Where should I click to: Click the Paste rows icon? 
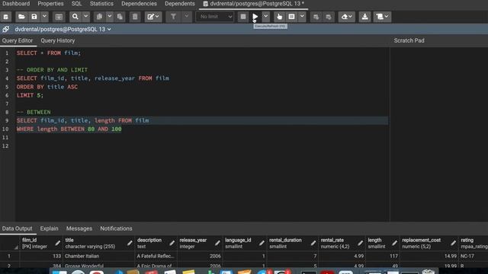point(120,17)
